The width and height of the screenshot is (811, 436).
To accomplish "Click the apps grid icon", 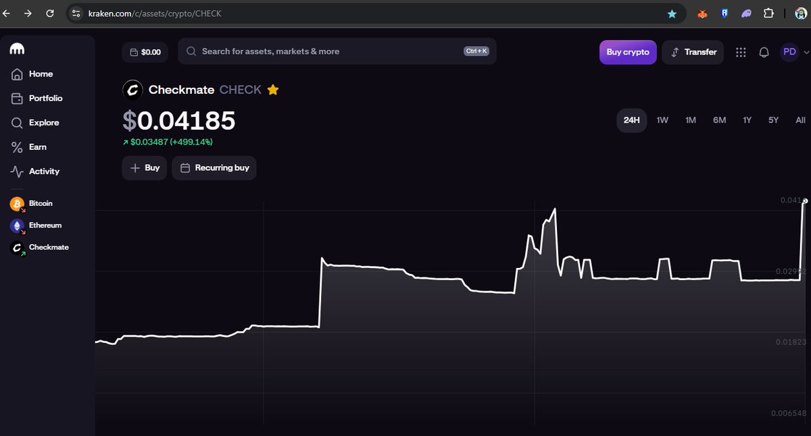I will coord(741,52).
